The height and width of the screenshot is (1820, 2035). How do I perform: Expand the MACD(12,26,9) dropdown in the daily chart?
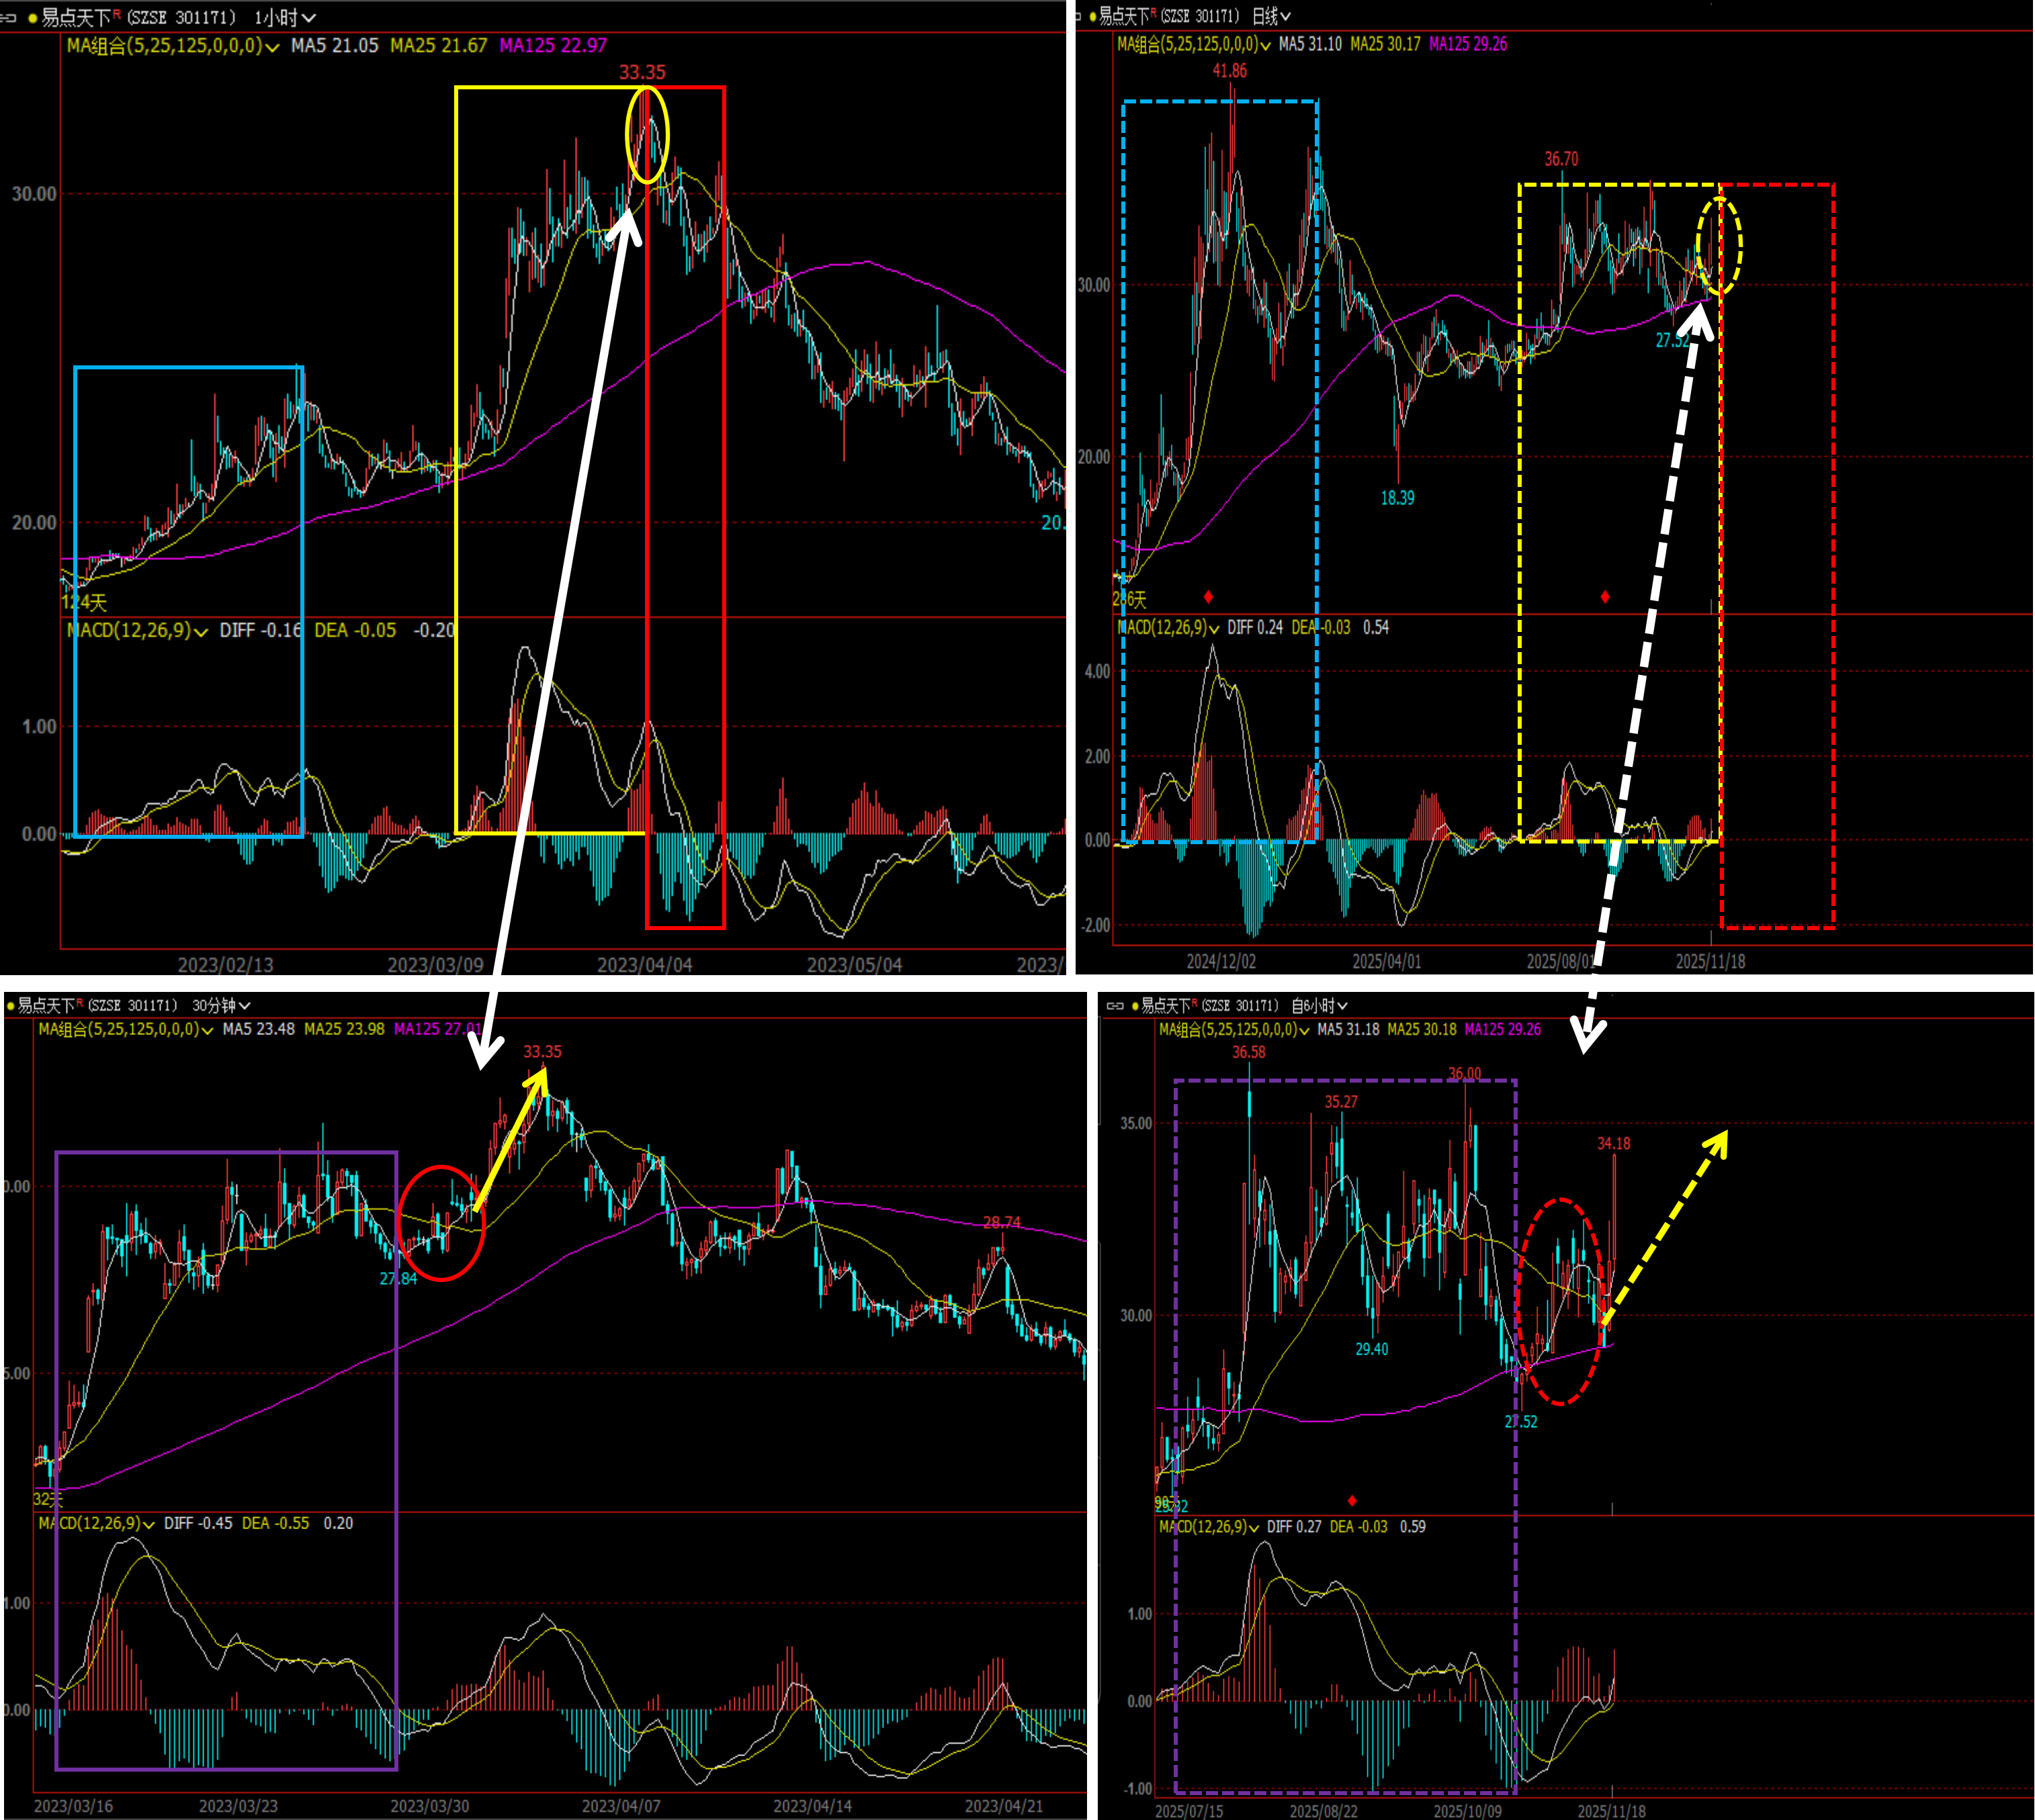coord(1213,629)
